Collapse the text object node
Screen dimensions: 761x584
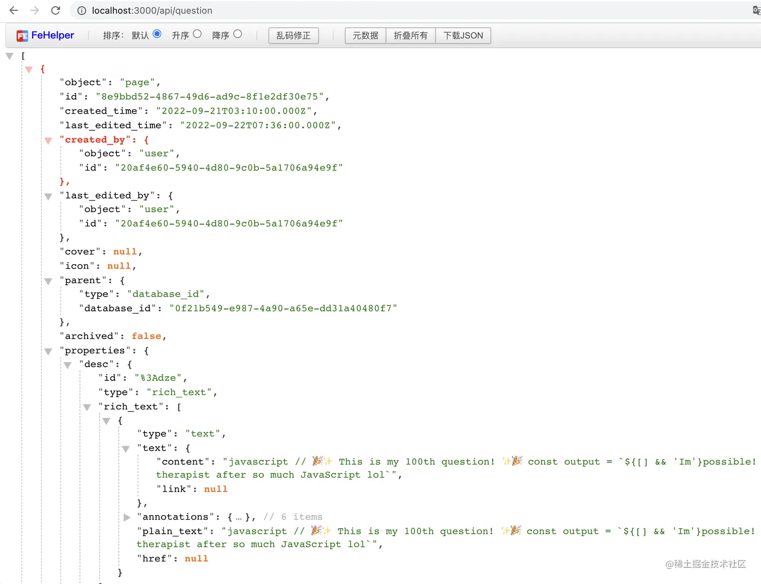(x=126, y=449)
